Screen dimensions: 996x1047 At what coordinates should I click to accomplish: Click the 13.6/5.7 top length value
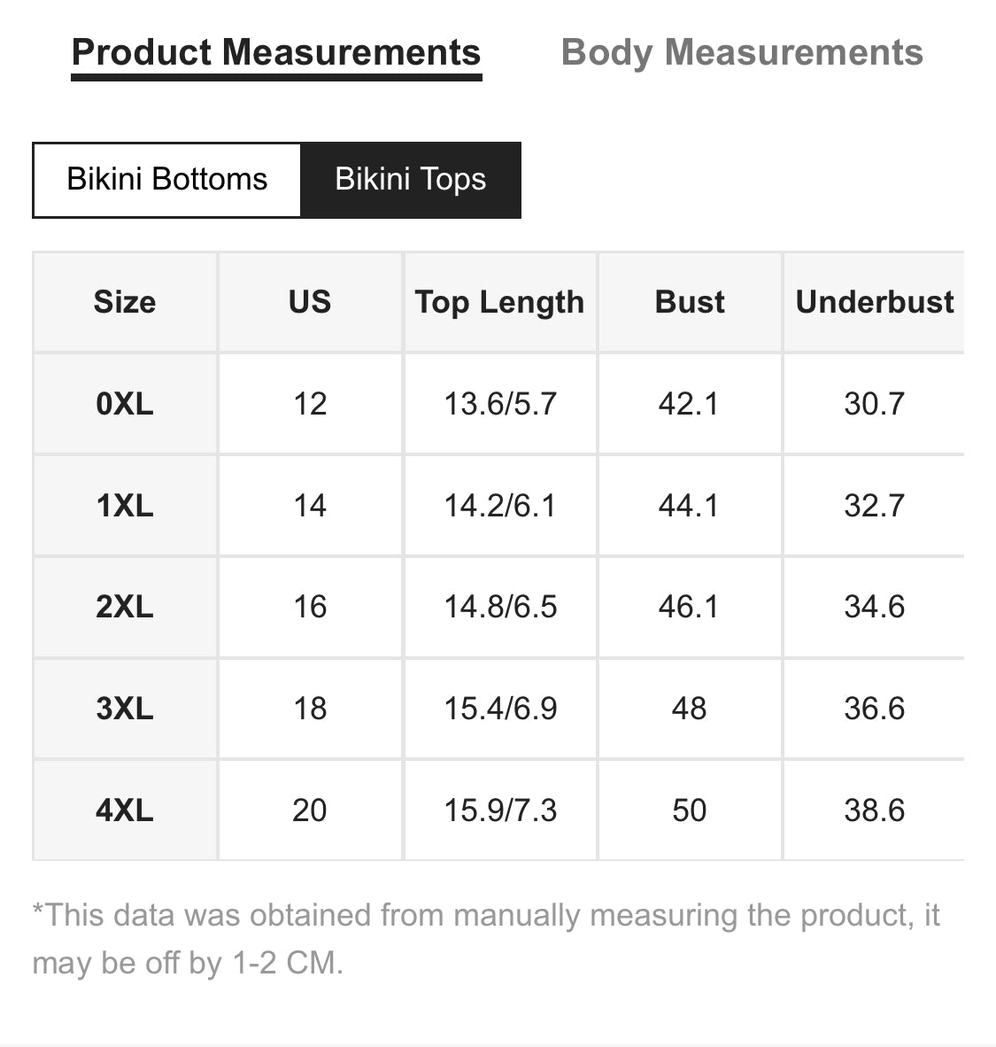[500, 404]
